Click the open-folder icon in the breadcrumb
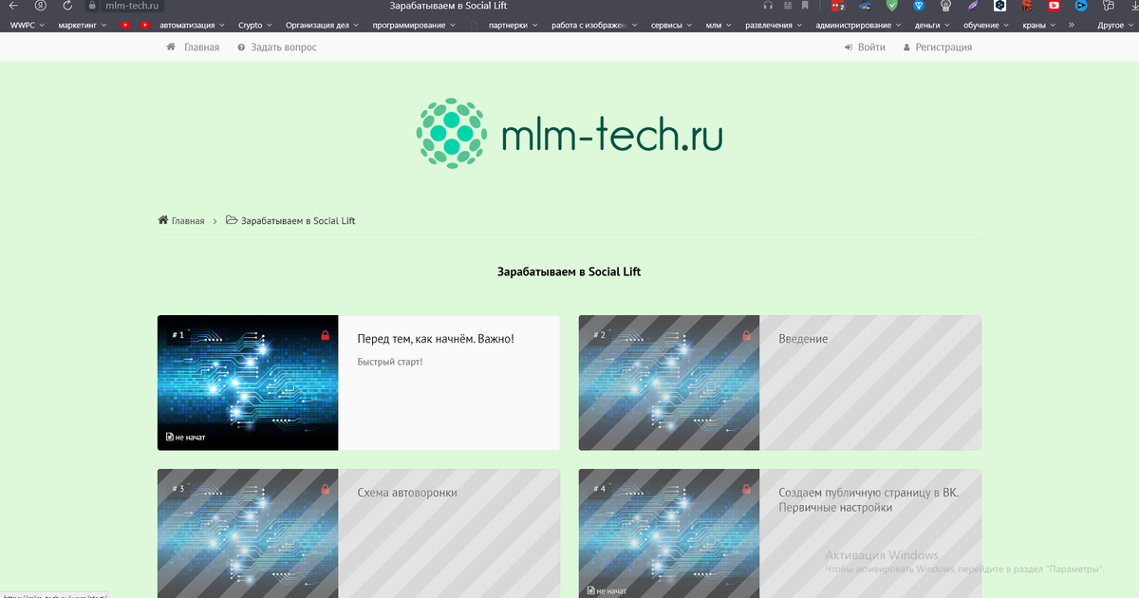The image size is (1139, 598). pos(232,220)
